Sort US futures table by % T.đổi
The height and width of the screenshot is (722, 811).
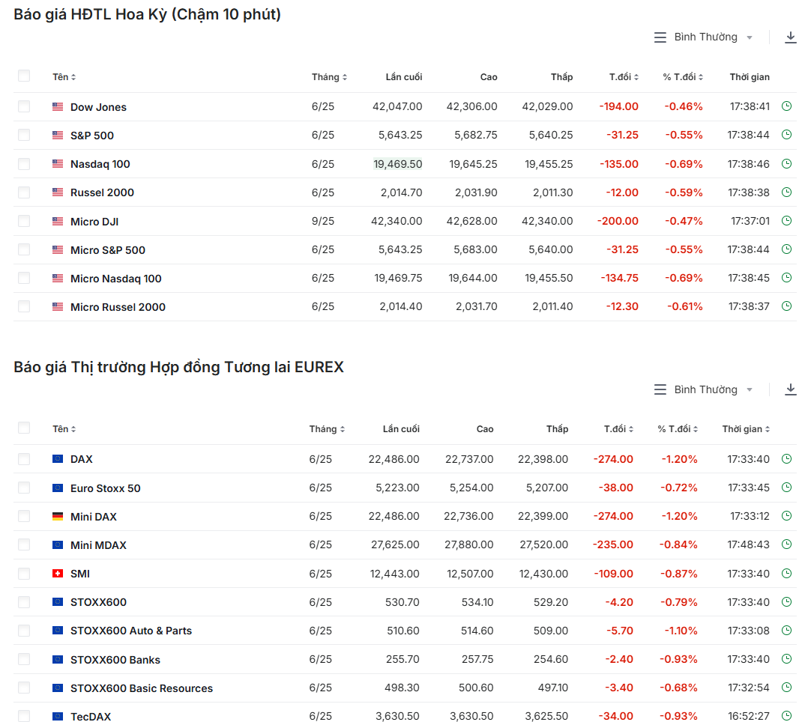point(683,77)
